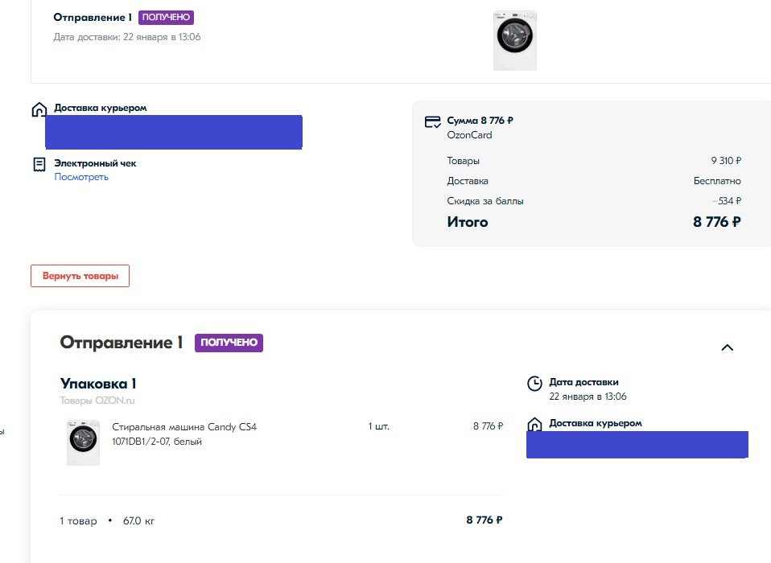Open the washing machine thumbnail in the top shipment
771x563 pixels.
pyautogui.click(x=514, y=40)
